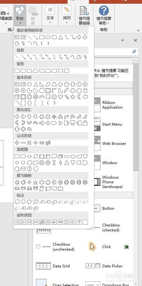Insert the sun shape
This screenshot has width=142, height=286.
[73, 97]
